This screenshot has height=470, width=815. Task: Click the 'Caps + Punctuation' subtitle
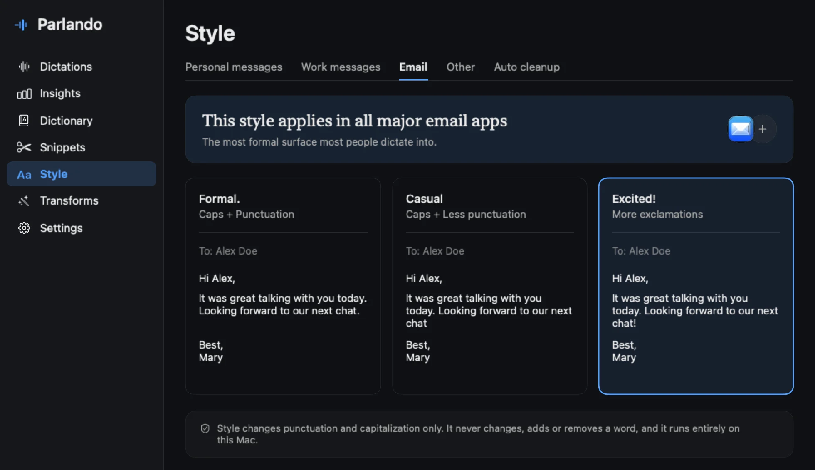(x=246, y=214)
